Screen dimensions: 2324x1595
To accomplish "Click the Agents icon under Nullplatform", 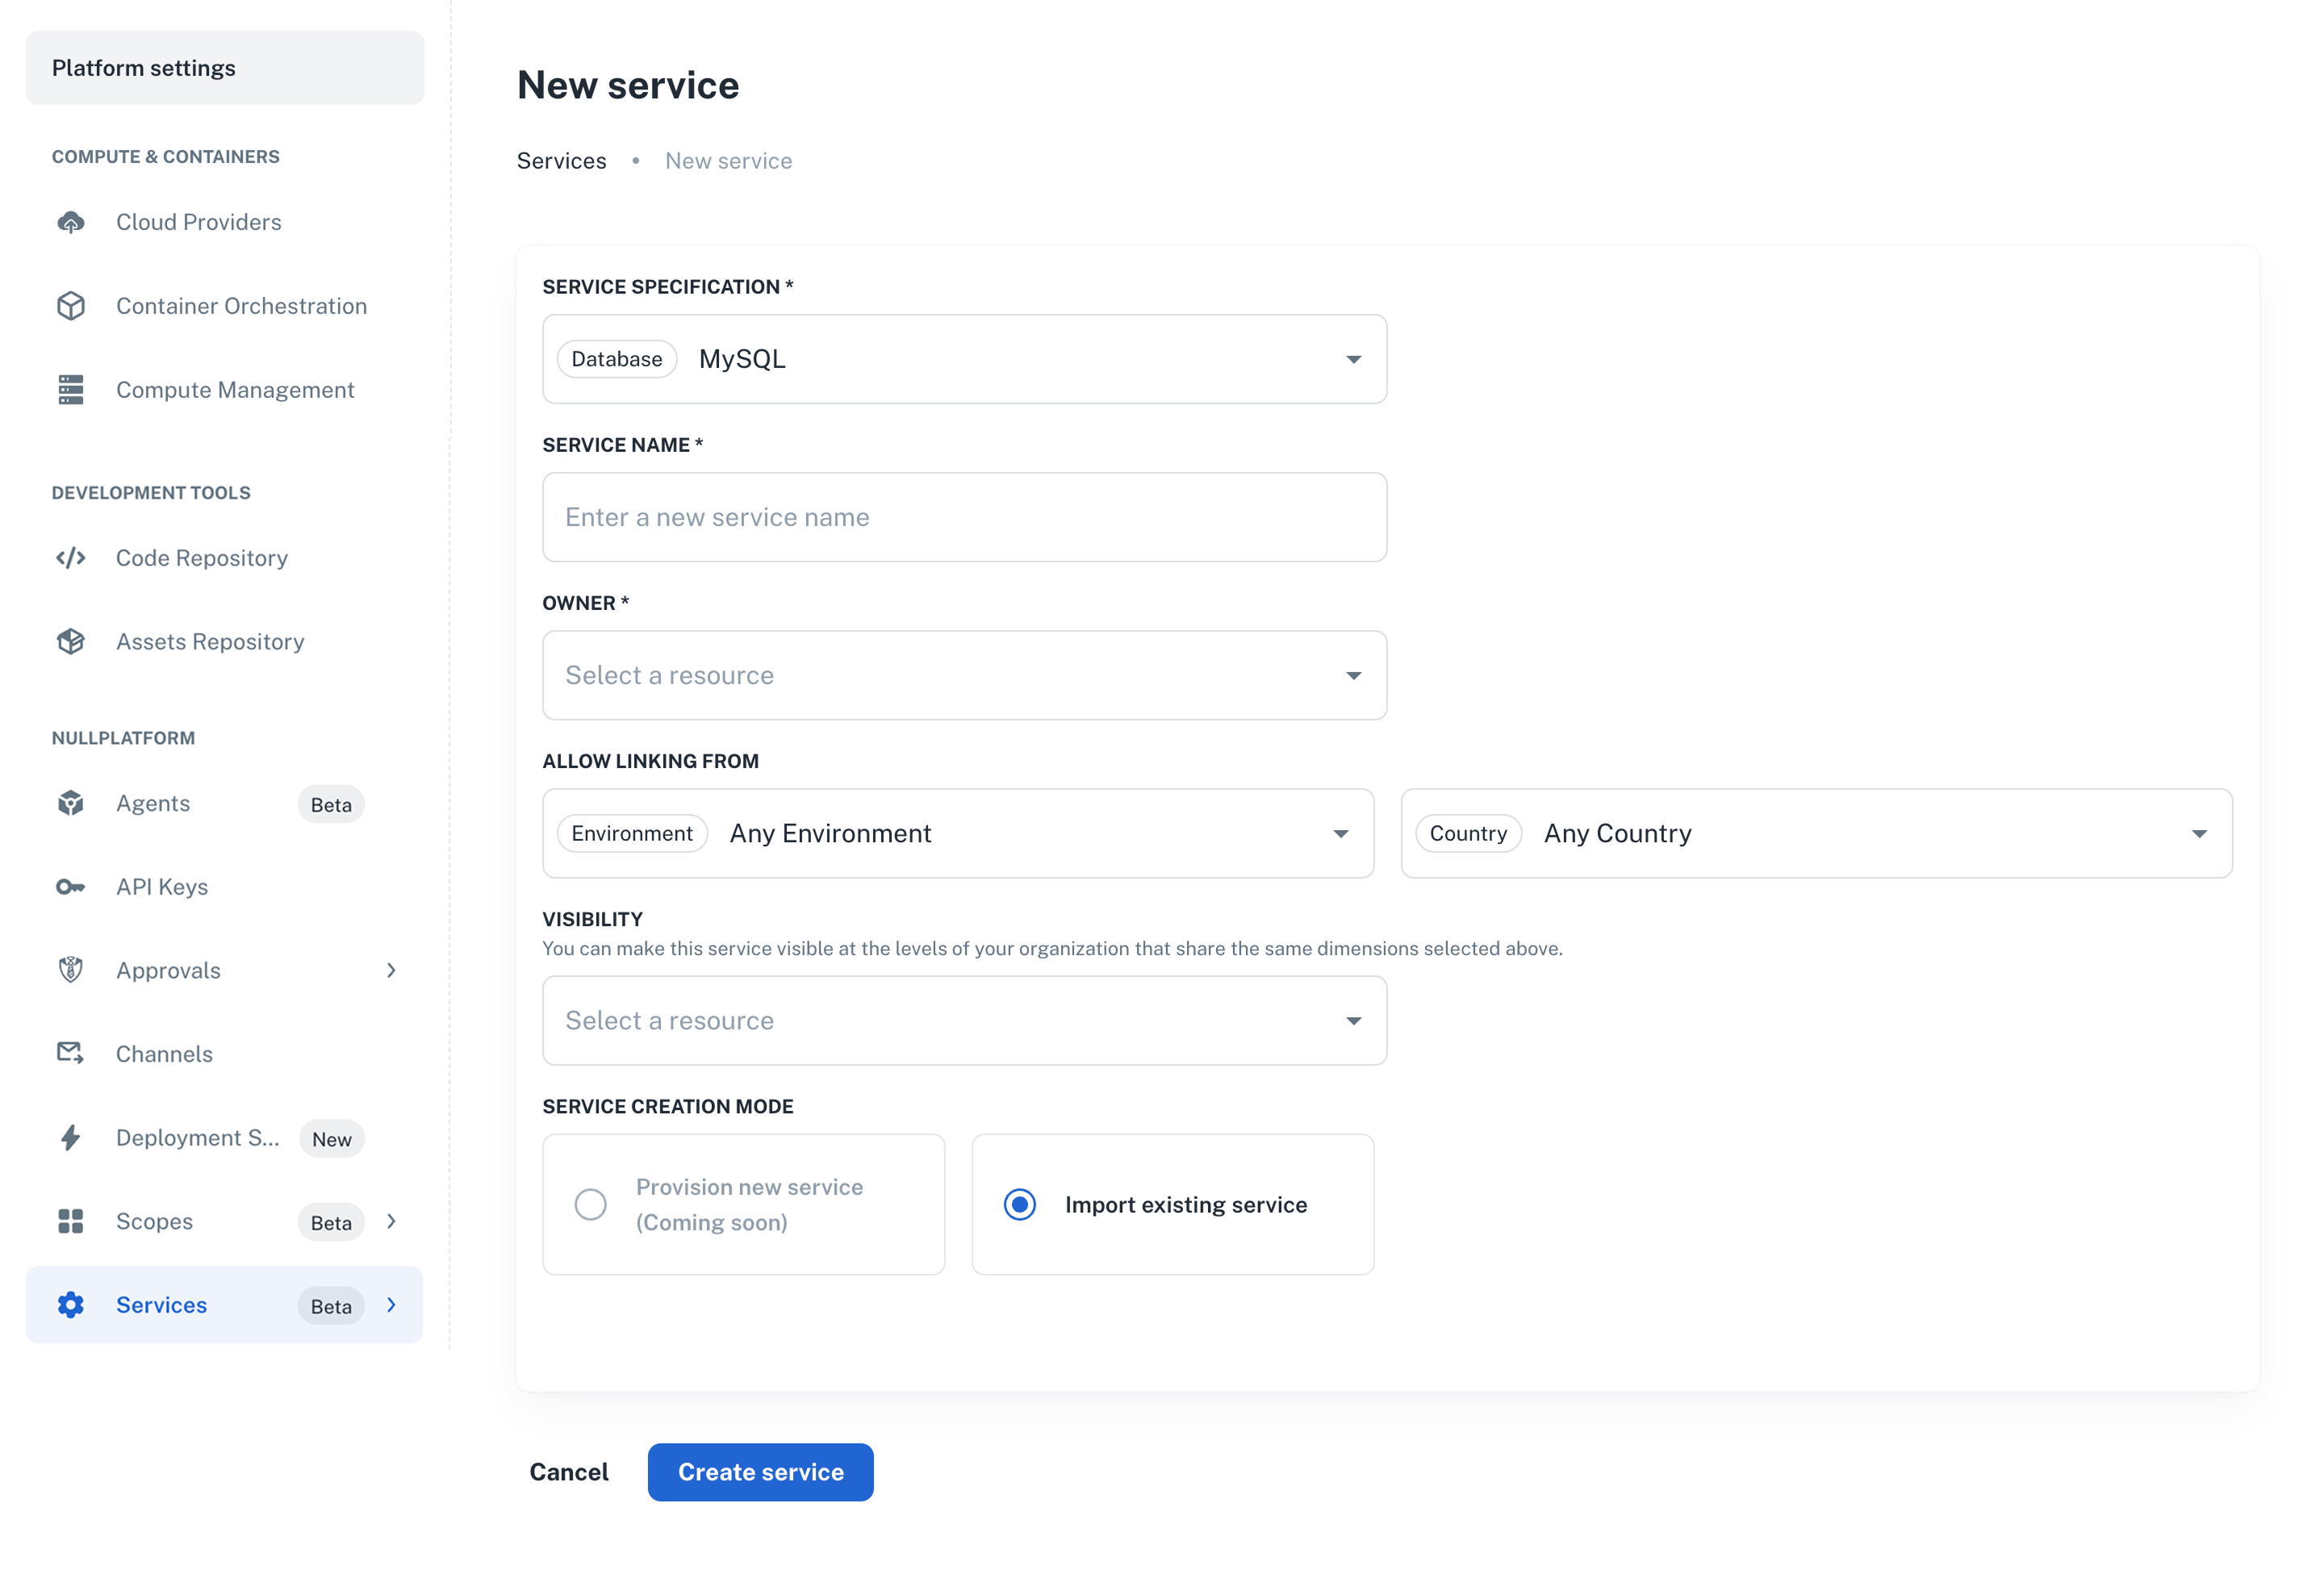I will (x=70, y=803).
